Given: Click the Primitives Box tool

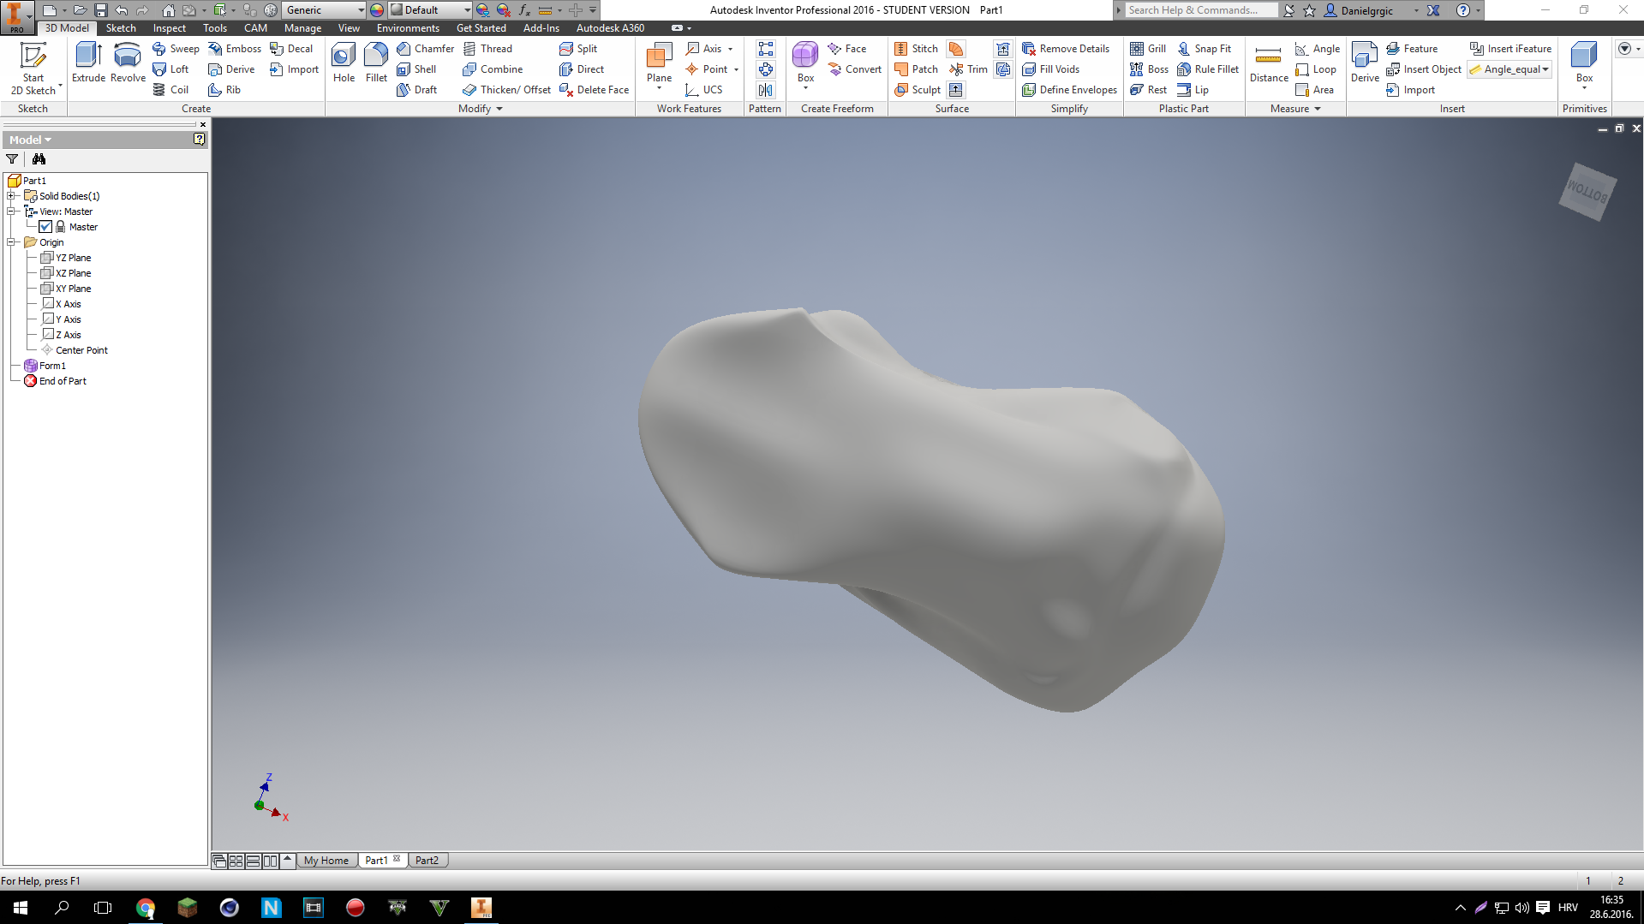Looking at the screenshot, I should point(1584,65).
